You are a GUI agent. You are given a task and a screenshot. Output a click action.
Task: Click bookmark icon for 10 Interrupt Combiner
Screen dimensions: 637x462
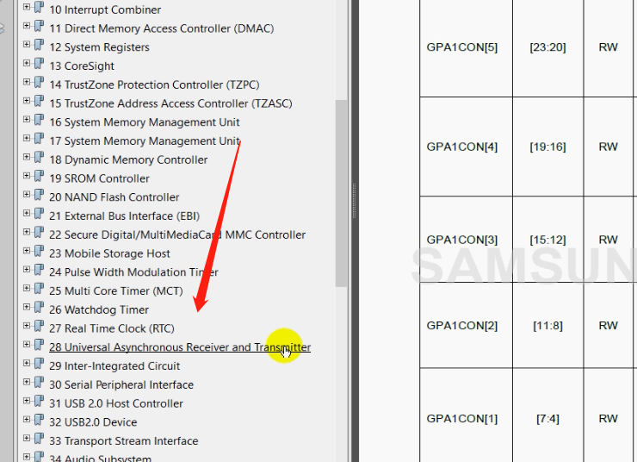40,9
